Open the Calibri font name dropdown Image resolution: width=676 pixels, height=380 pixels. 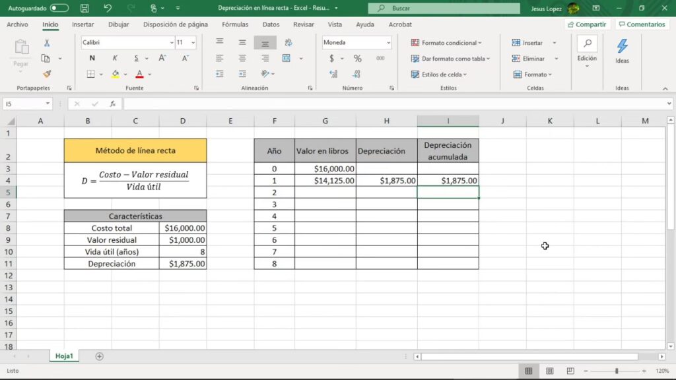(x=171, y=42)
